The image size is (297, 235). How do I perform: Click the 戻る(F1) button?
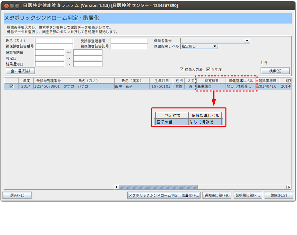click(x=17, y=195)
